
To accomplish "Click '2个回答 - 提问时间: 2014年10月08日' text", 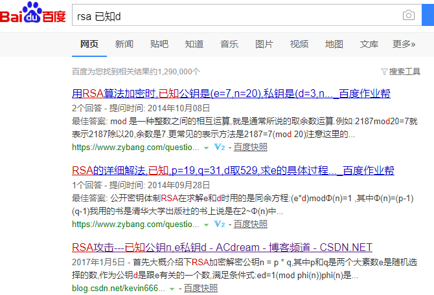I will (x=141, y=108).
